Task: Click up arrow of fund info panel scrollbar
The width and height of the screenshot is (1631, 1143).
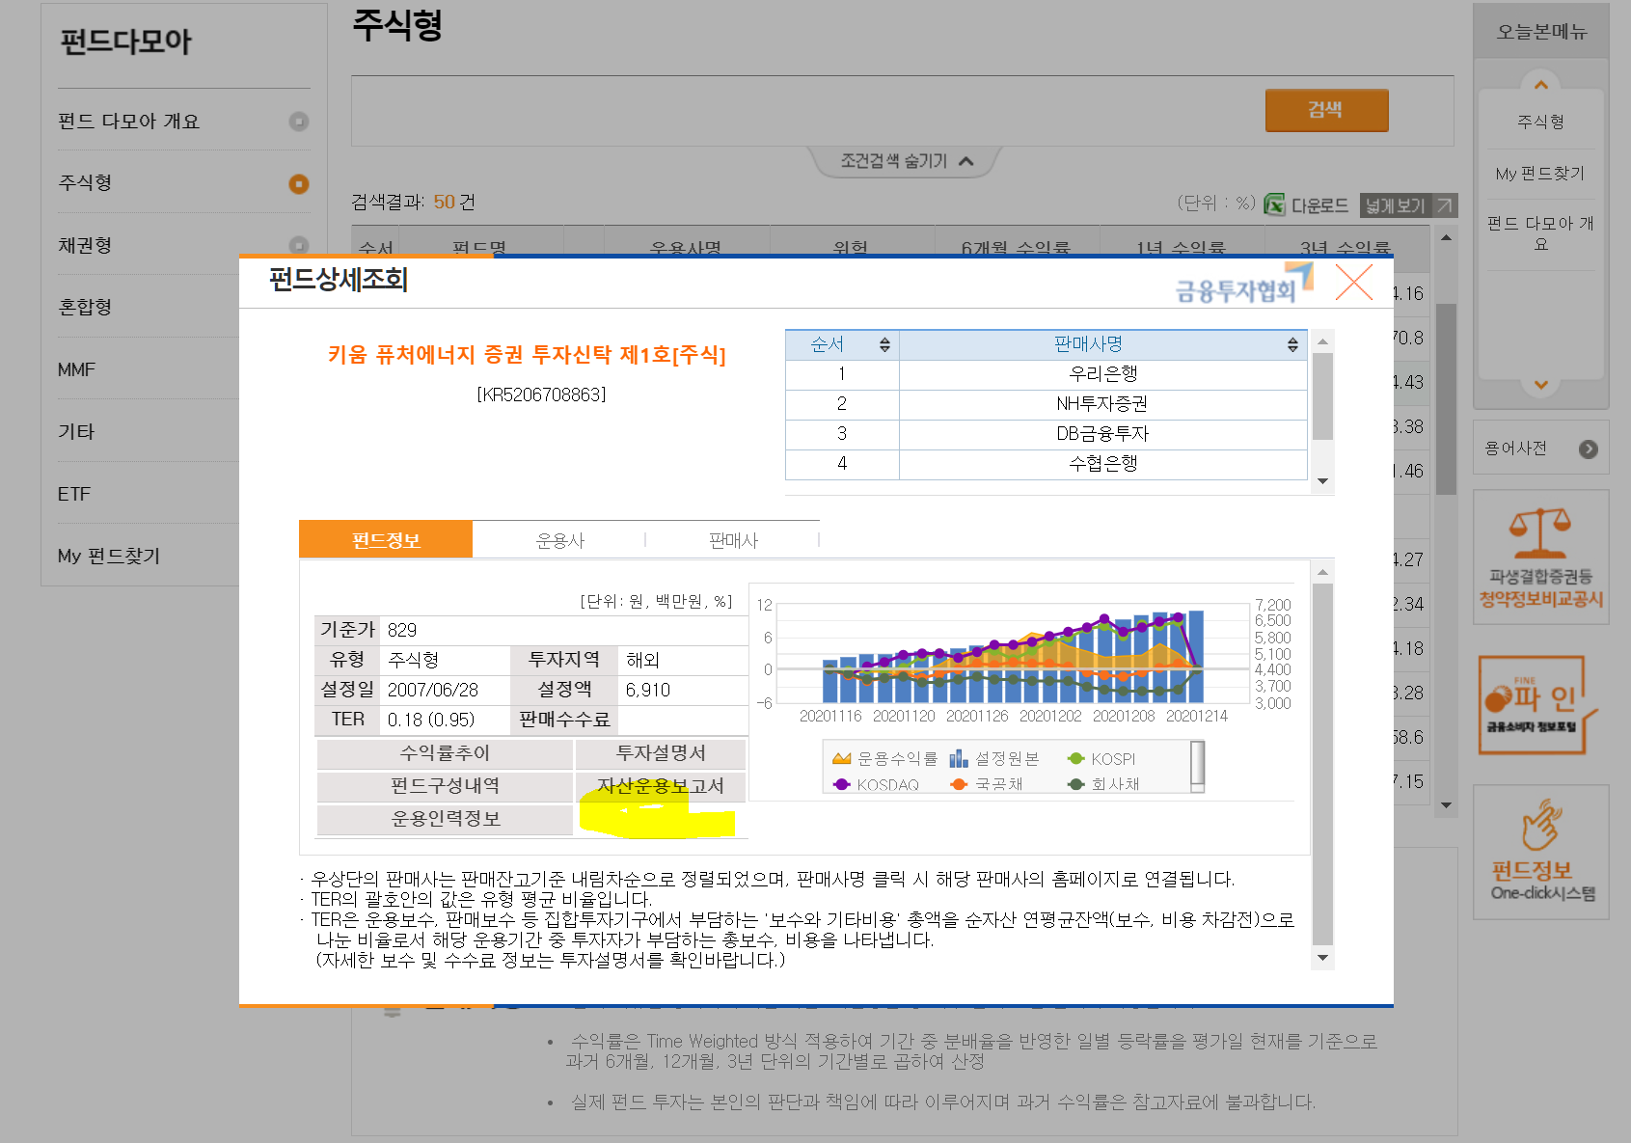Action: click(x=1323, y=572)
